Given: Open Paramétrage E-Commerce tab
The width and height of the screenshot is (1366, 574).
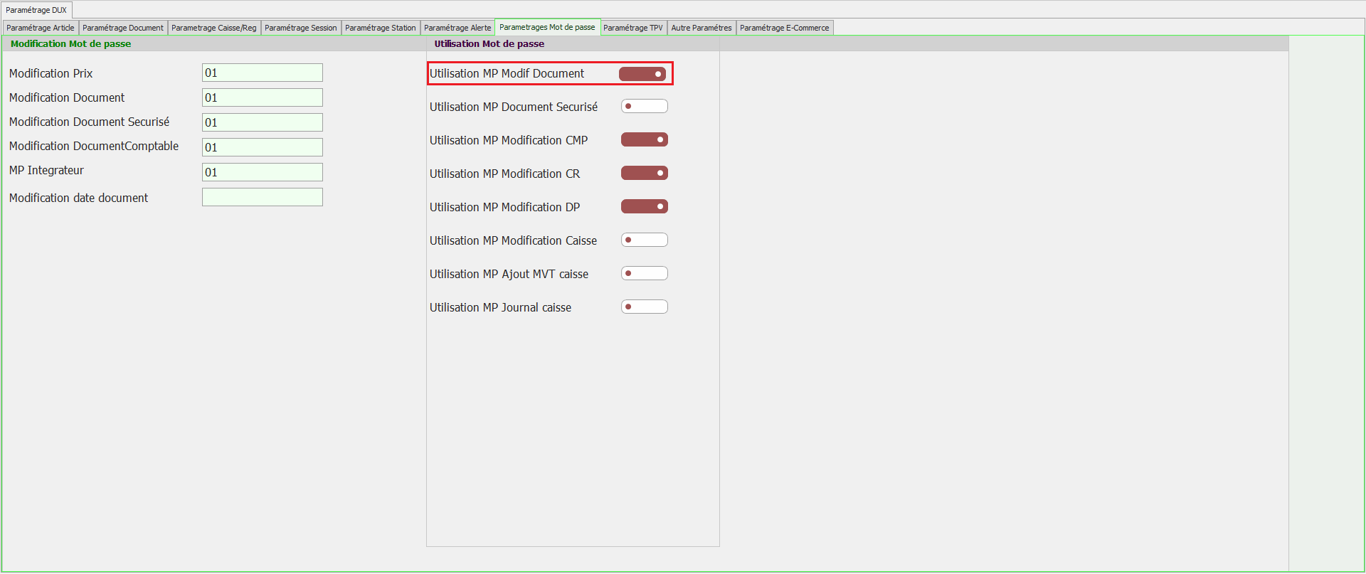Looking at the screenshot, I should click(x=785, y=28).
